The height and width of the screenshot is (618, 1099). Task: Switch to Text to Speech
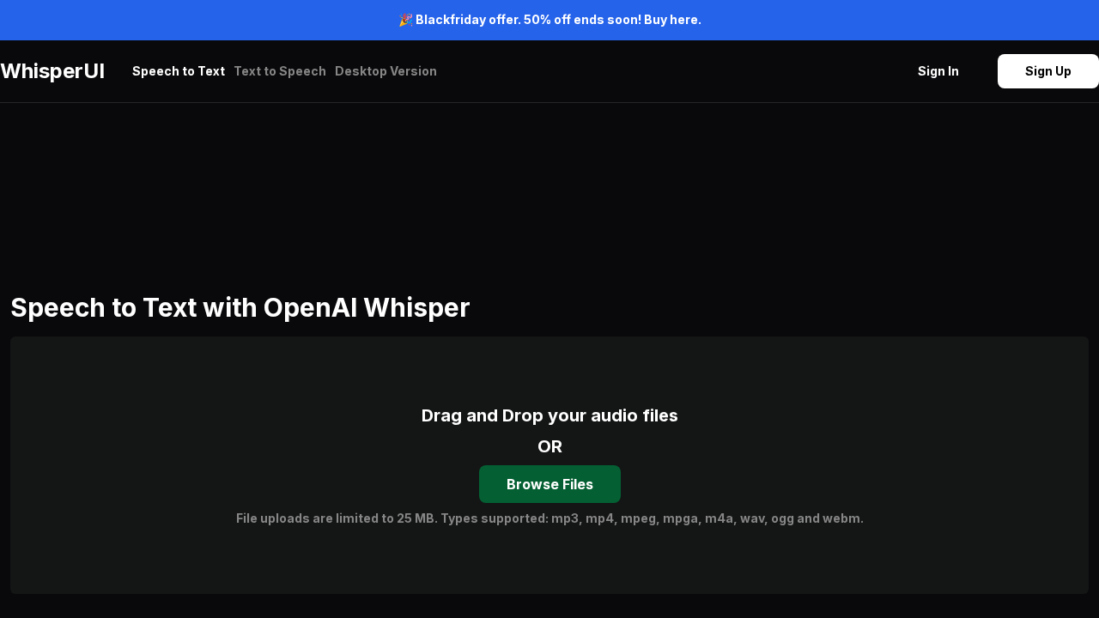pos(280,71)
